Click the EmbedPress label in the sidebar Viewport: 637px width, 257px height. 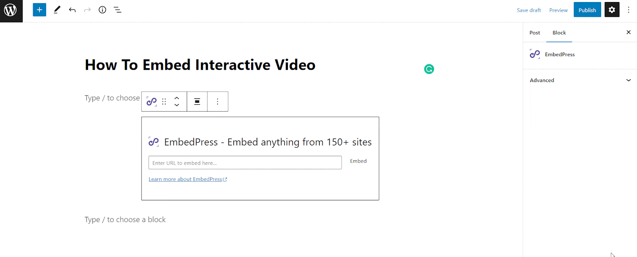(x=560, y=55)
